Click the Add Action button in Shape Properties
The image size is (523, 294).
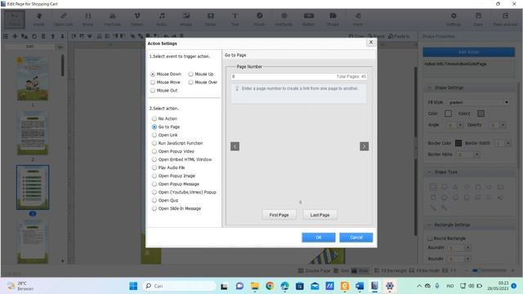[x=468, y=52]
